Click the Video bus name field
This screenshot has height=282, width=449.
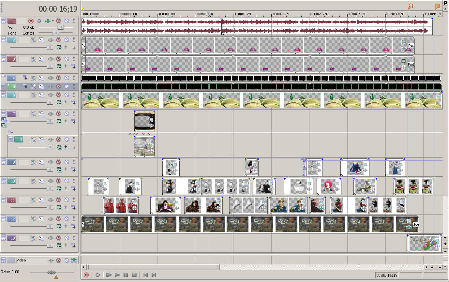pos(31,260)
